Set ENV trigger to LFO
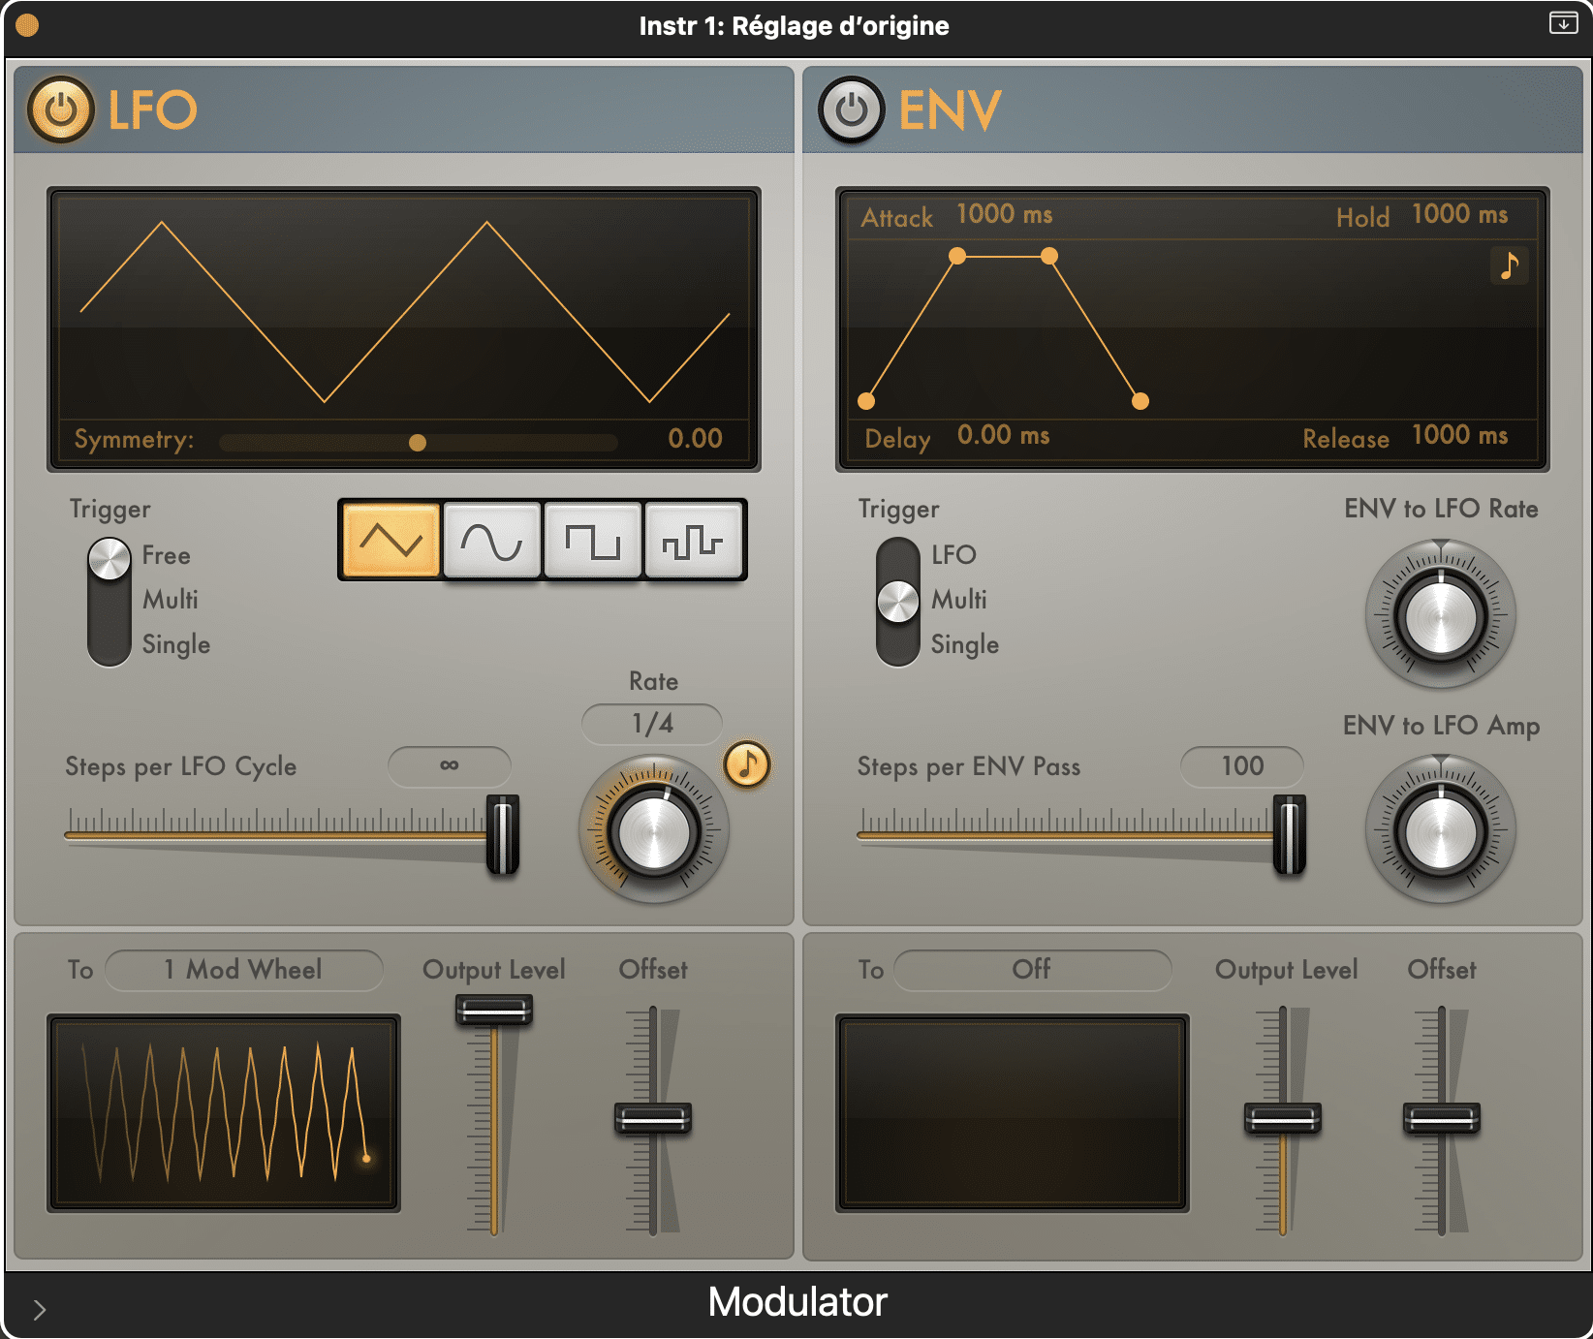 click(953, 555)
